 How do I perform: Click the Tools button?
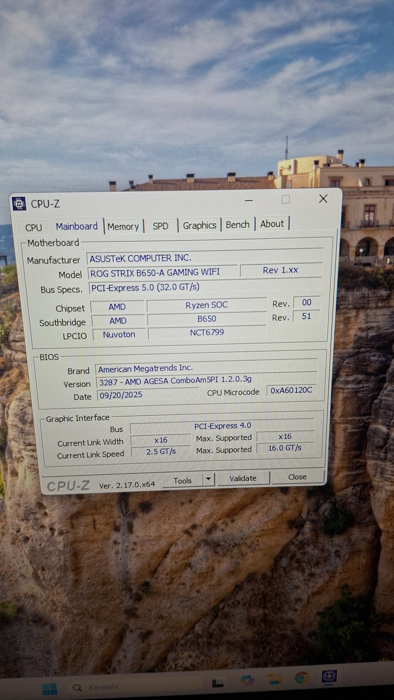pos(182,481)
